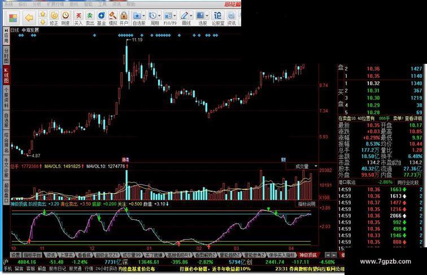Open the 自选股 watchlist icon
Image resolution: width=427 pixels, height=275 pixels.
pos(137,18)
